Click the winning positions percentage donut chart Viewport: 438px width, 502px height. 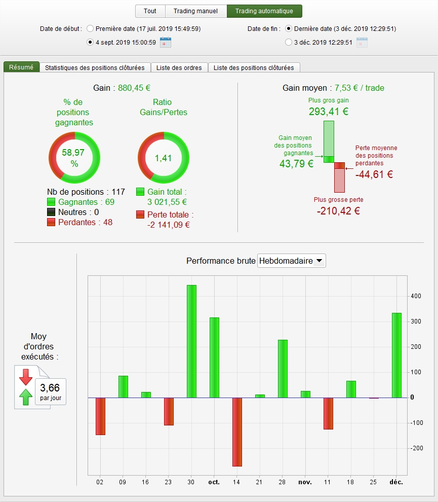[74, 158]
